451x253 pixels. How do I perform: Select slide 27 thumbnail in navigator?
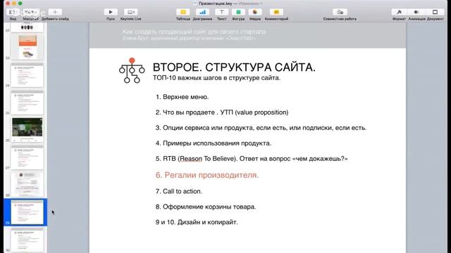coord(27,157)
